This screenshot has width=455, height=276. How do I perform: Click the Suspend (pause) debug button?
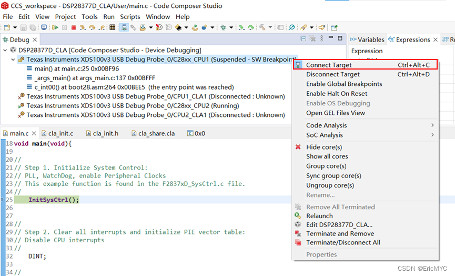coord(64,27)
